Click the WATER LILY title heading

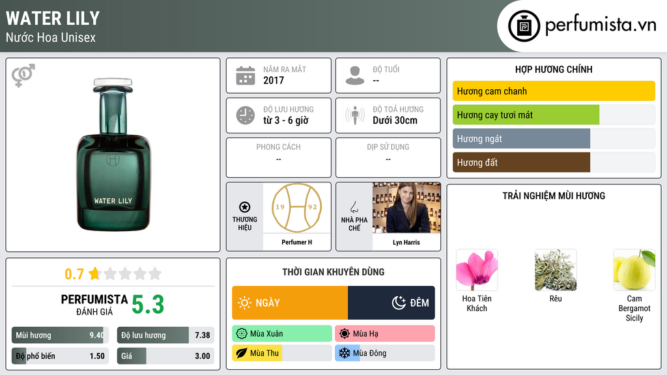[x=53, y=18]
